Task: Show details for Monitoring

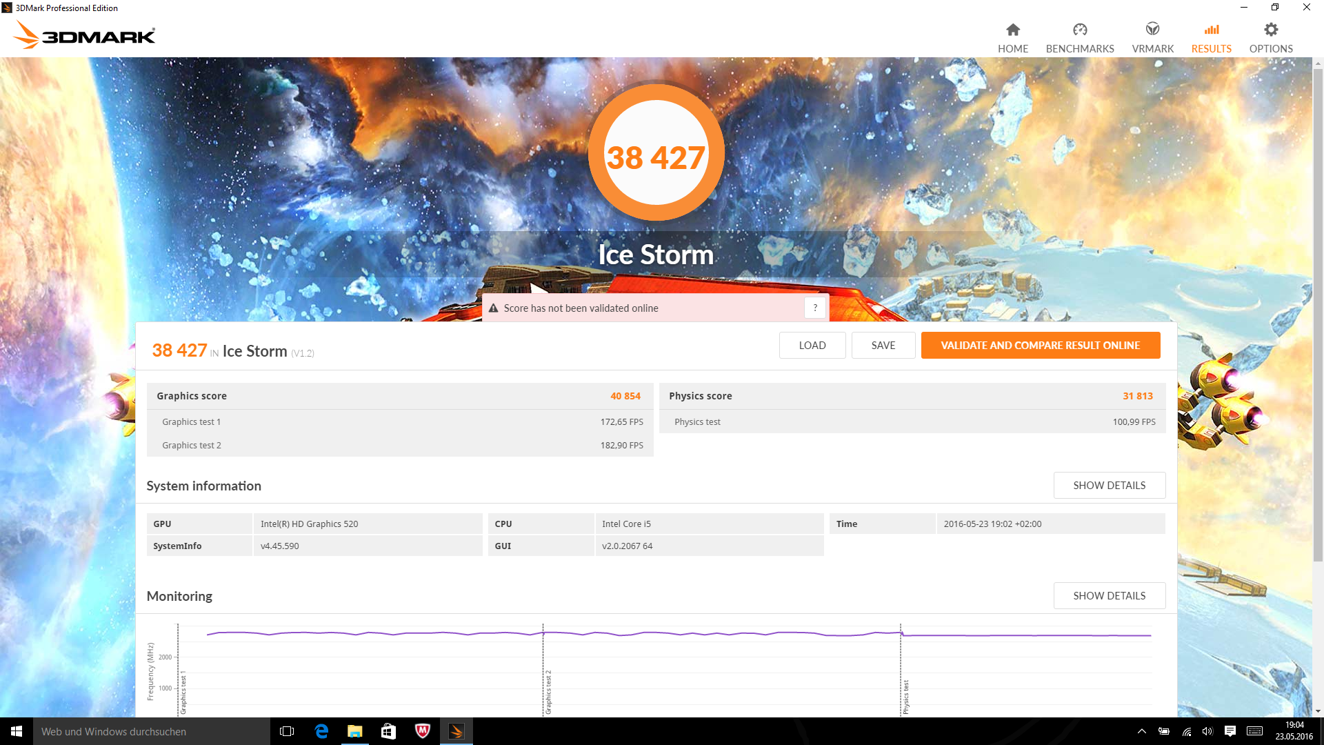Action: [1109, 596]
